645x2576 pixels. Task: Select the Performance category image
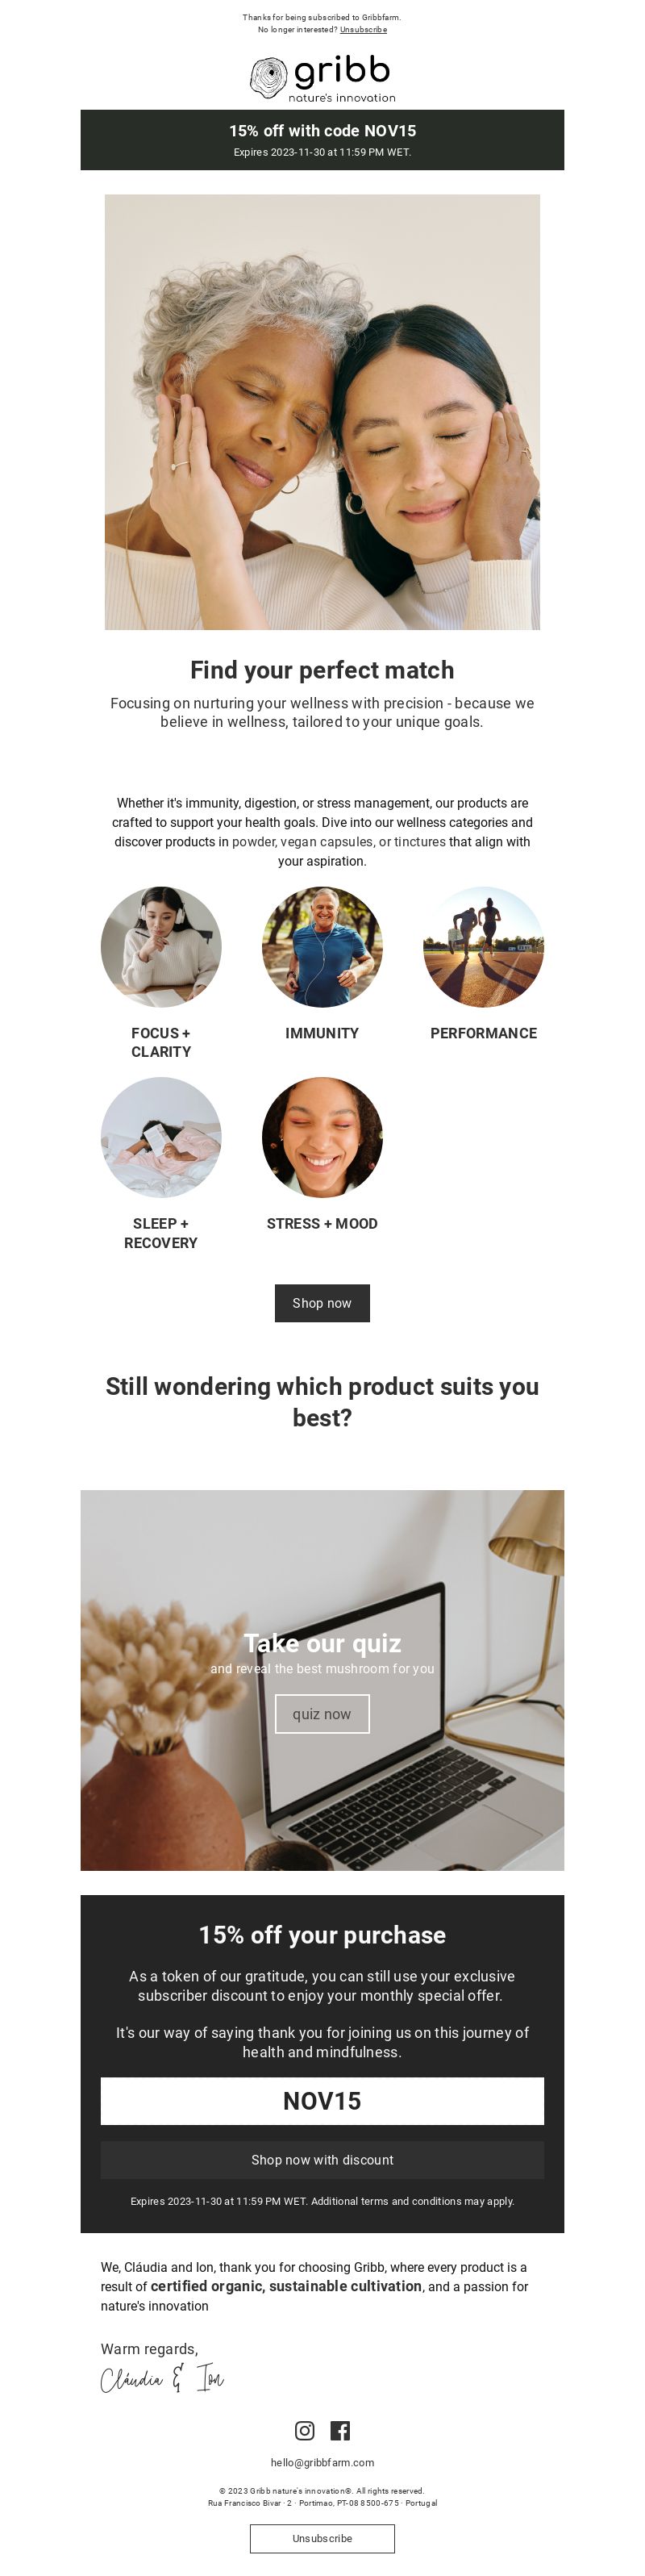483,946
